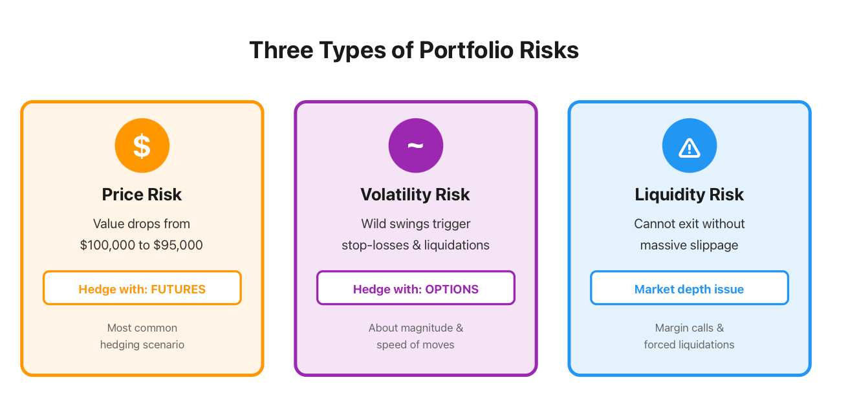Select the Market depth issue box
848x402 pixels.
690,288
